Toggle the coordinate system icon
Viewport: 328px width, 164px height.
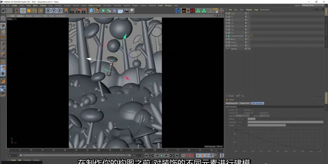[66, 10]
